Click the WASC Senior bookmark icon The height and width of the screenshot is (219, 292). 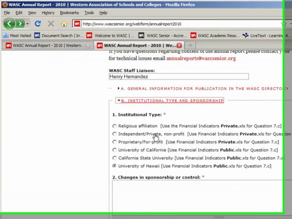(141, 36)
